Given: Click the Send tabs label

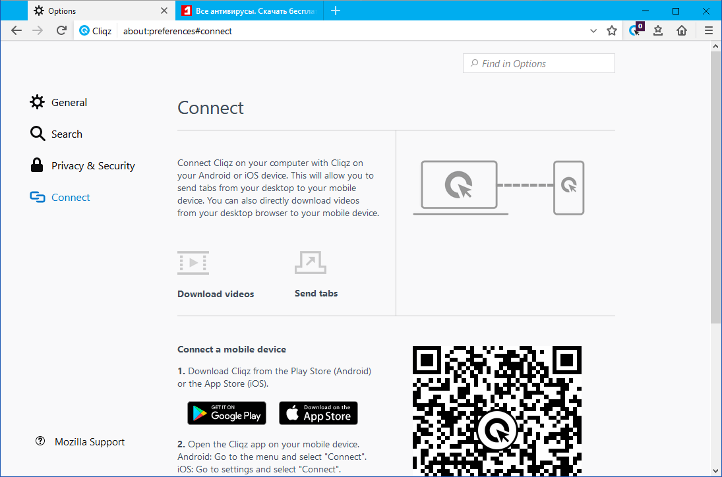Looking at the screenshot, I should tap(316, 293).
